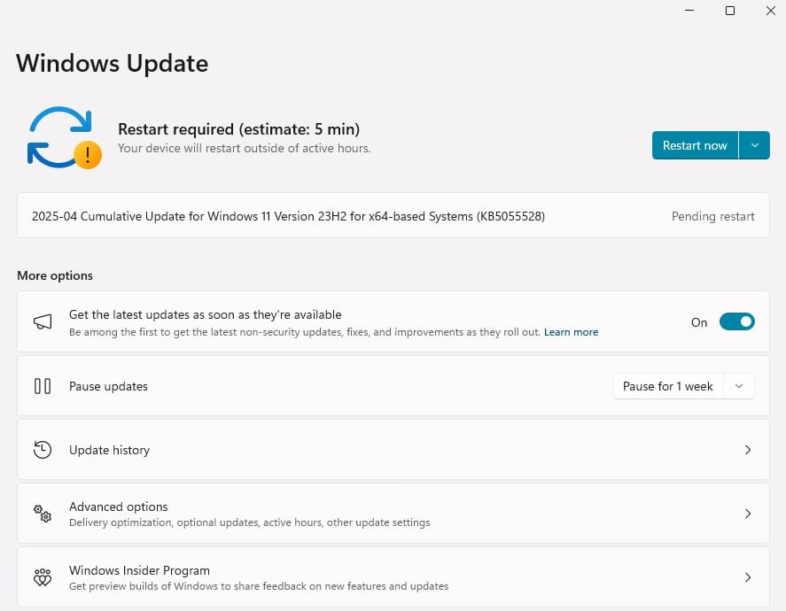Screen dimensions: 786x611
Task: Click the gears icon for Advanced options
Action: point(43,514)
